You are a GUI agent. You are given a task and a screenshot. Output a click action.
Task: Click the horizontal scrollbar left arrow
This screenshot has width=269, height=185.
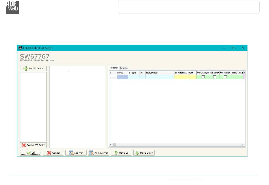(111, 145)
